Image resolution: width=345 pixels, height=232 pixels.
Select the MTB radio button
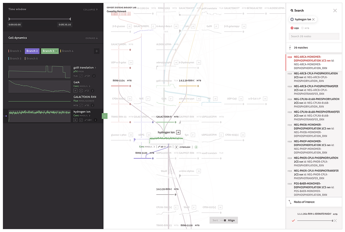pos(302,28)
